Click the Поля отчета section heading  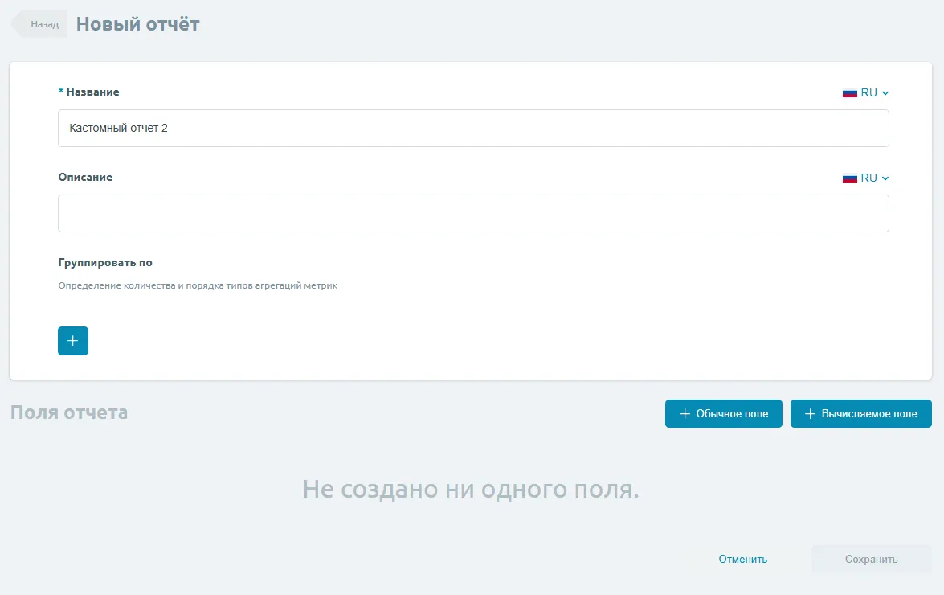[68, 412]
